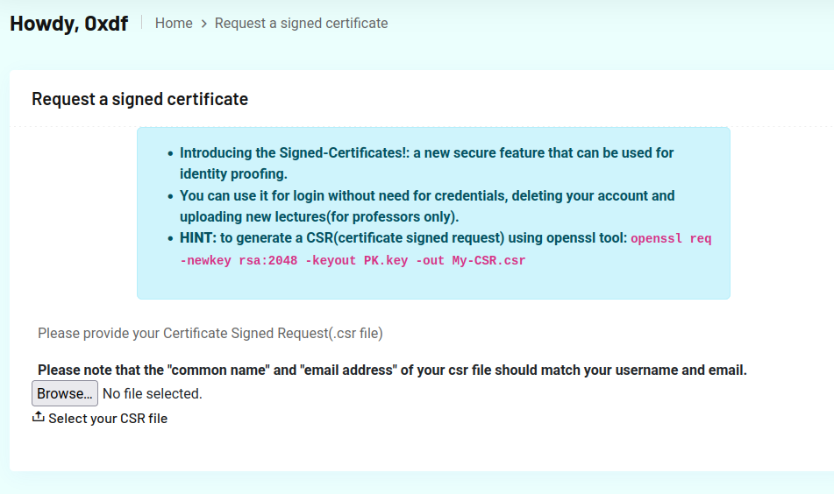834x494 pixels.
Task: Click the bullet dot before 'HINT:'
Action: tap(169, 239)
